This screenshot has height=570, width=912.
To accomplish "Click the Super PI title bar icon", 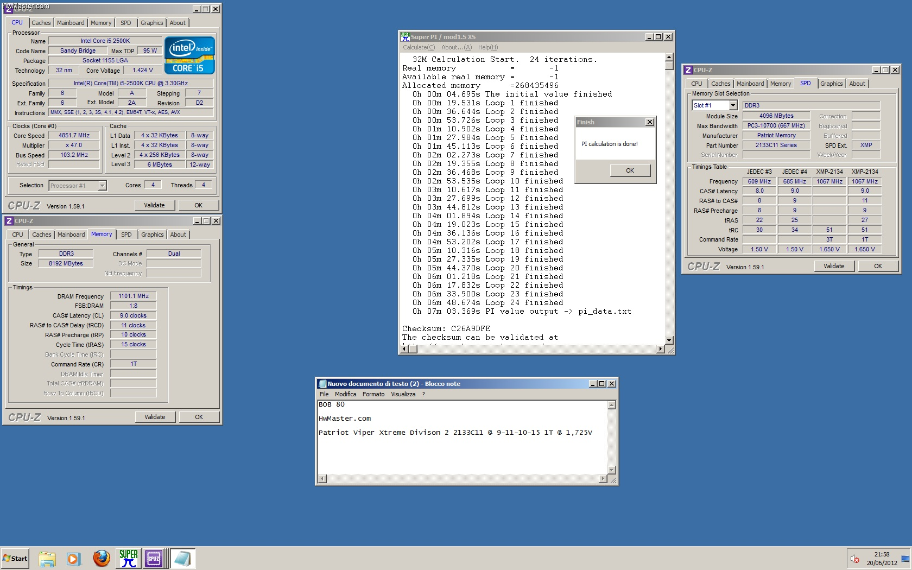I will point(405,36).
